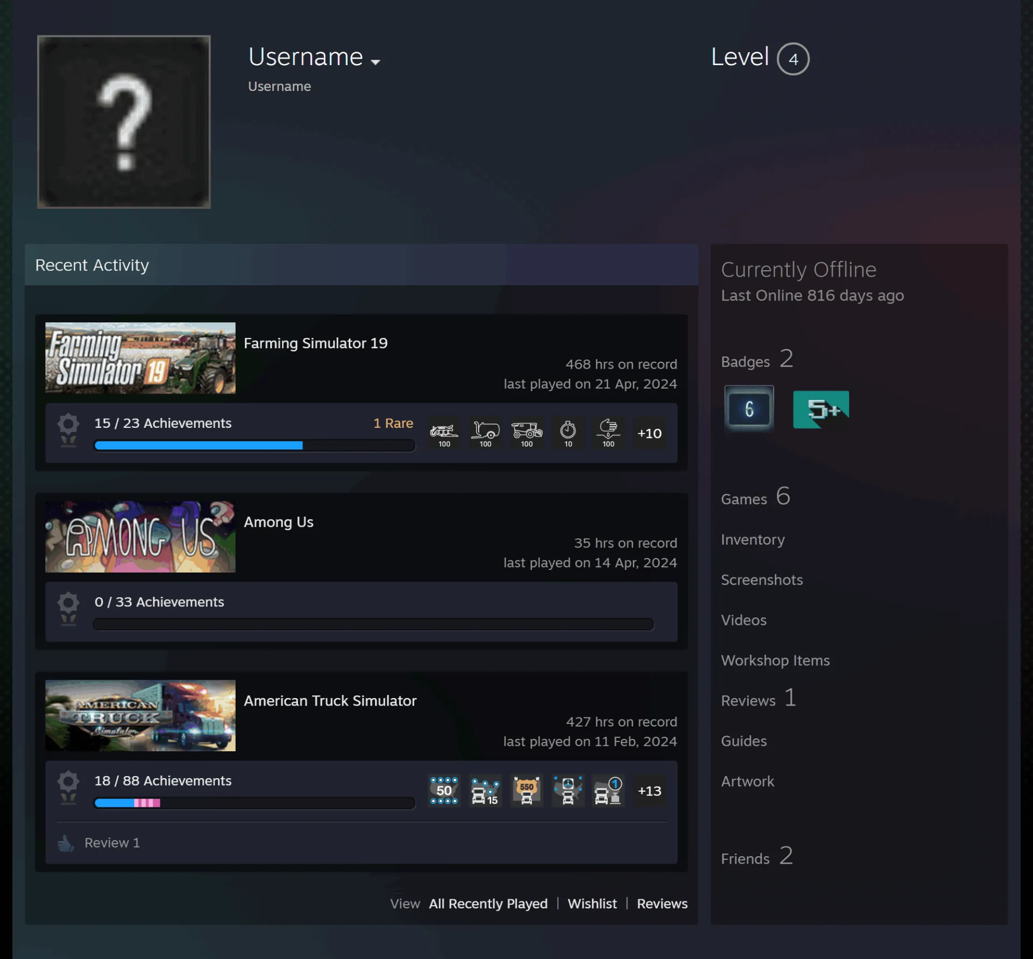The image size is (1033, 959).
Task: Click the Farming Simulator achievements trophy icon
Action: point(68,430)
